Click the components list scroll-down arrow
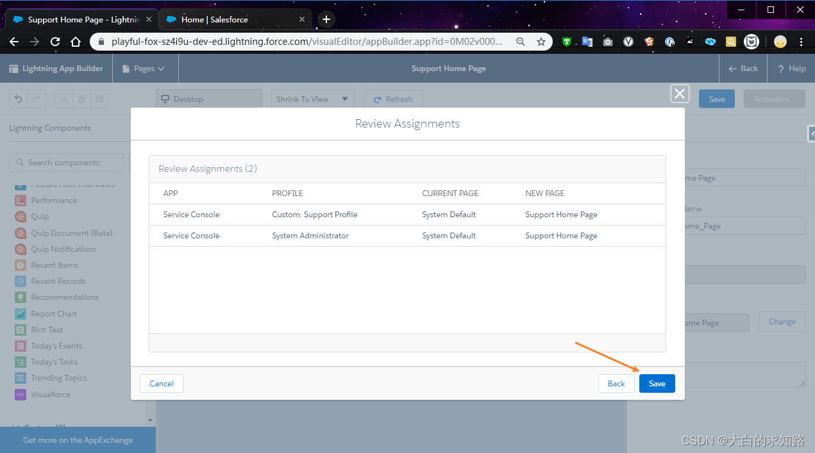The height and width of the screenshot is (453, 815). [151, 420]
